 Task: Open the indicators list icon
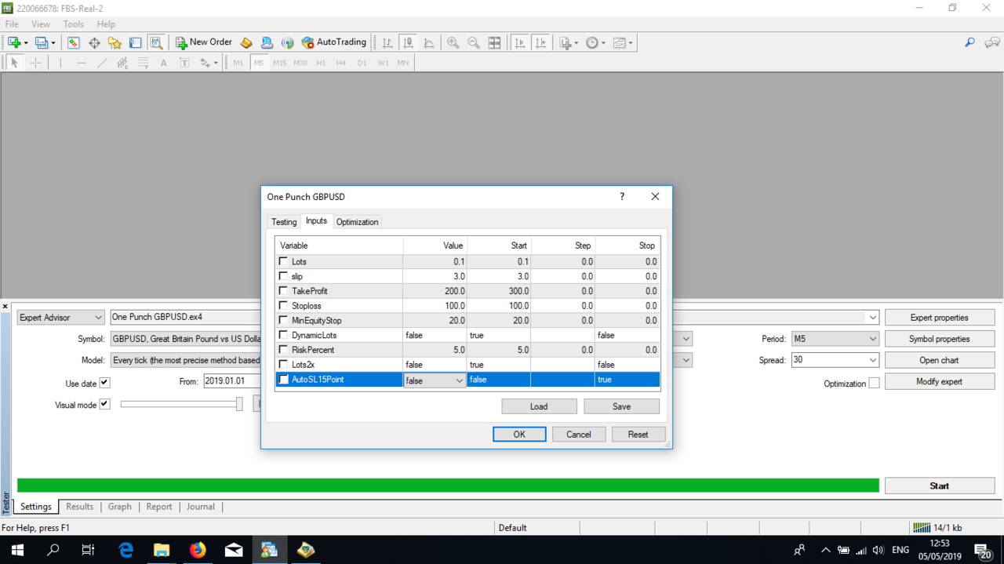pos(568,42)
